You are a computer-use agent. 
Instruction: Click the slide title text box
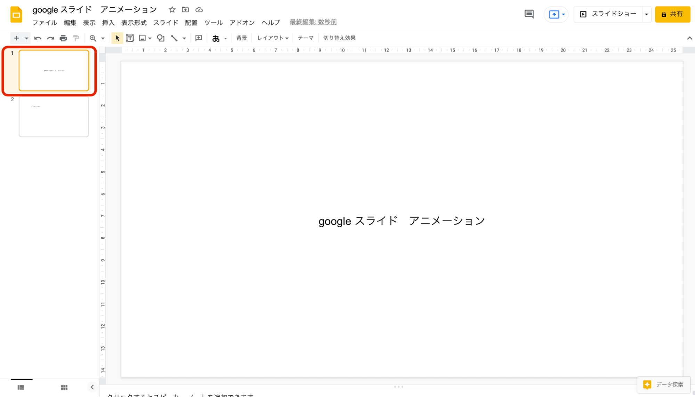click(402, 221)
